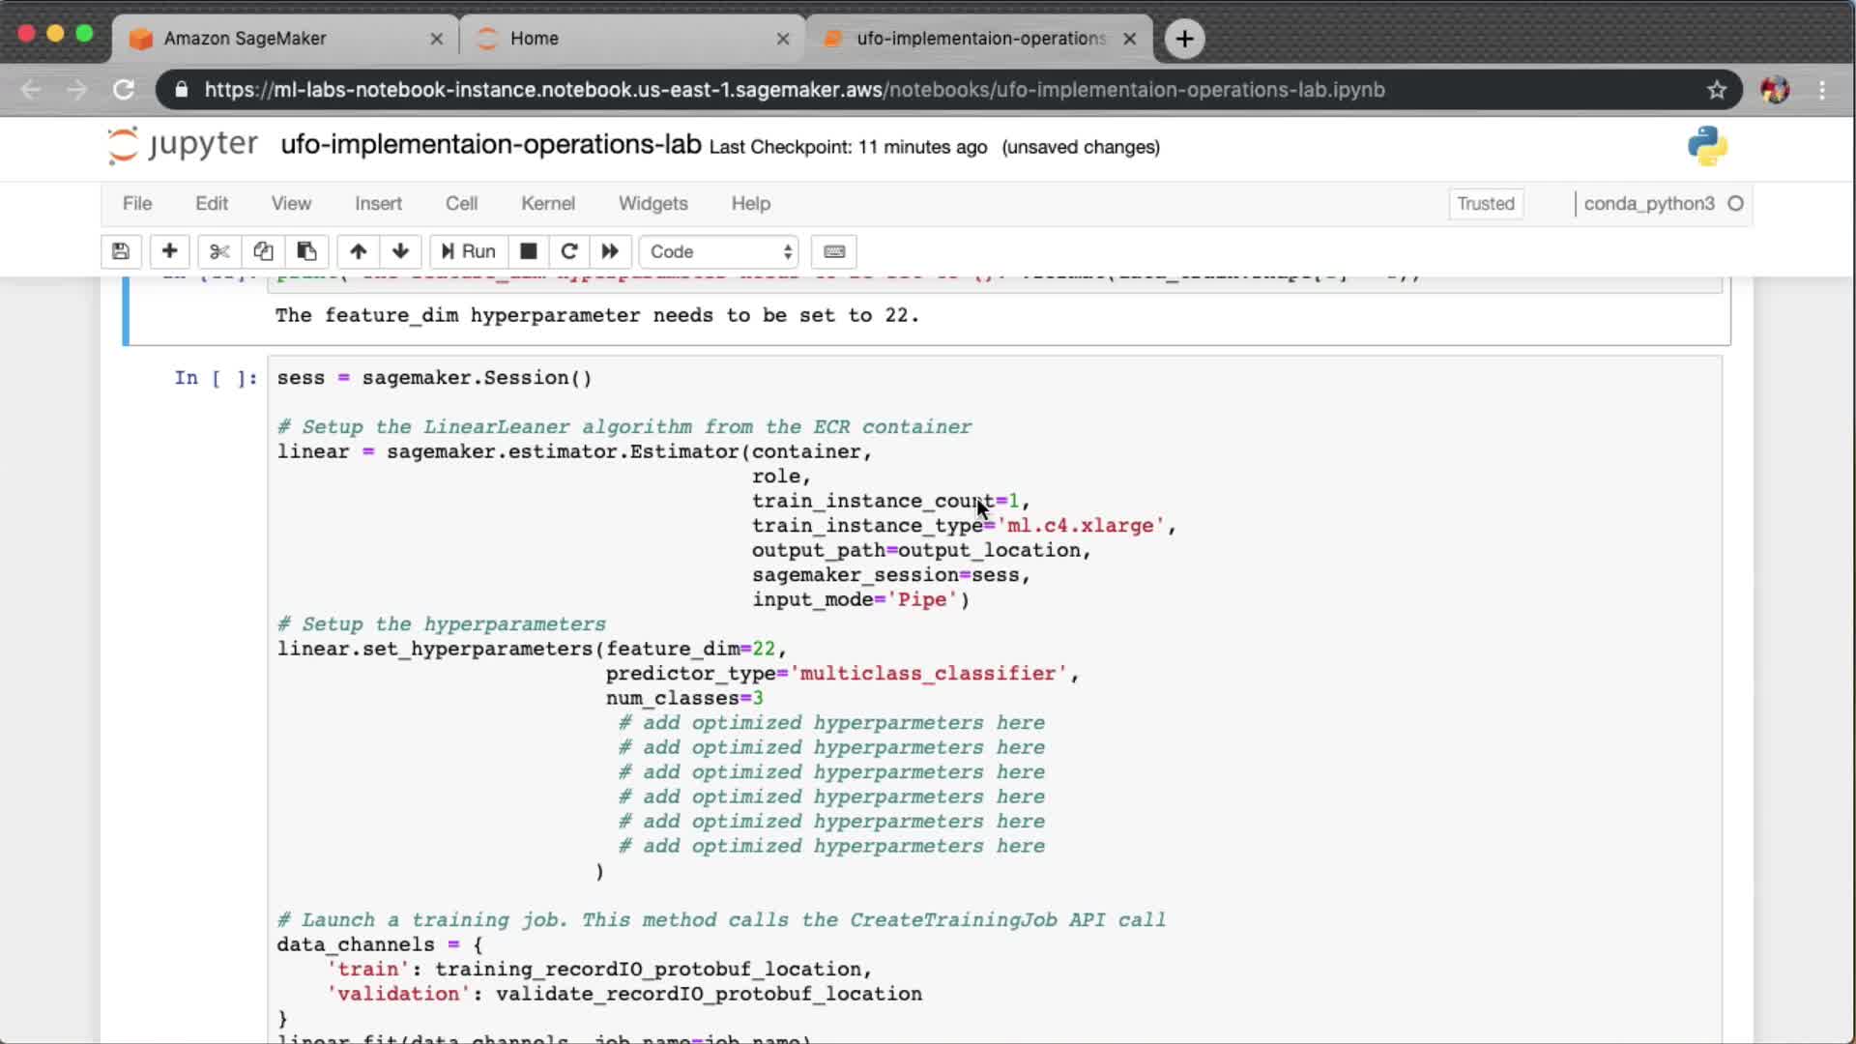Insert cell below with plus icon
Image resolution: width=1856 pixels, height=1044 pixels.
click(x=169, y=251)
